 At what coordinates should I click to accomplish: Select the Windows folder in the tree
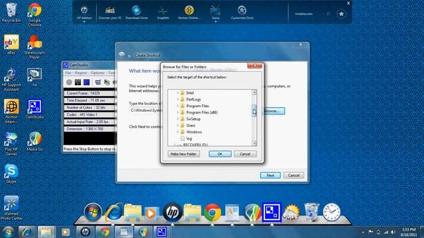(x=194, y=132)
